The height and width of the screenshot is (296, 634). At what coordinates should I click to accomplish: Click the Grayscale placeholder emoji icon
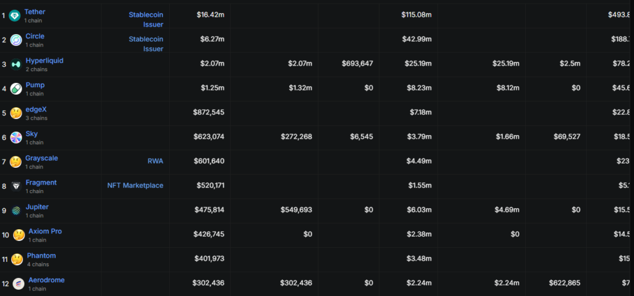[15, 162]
